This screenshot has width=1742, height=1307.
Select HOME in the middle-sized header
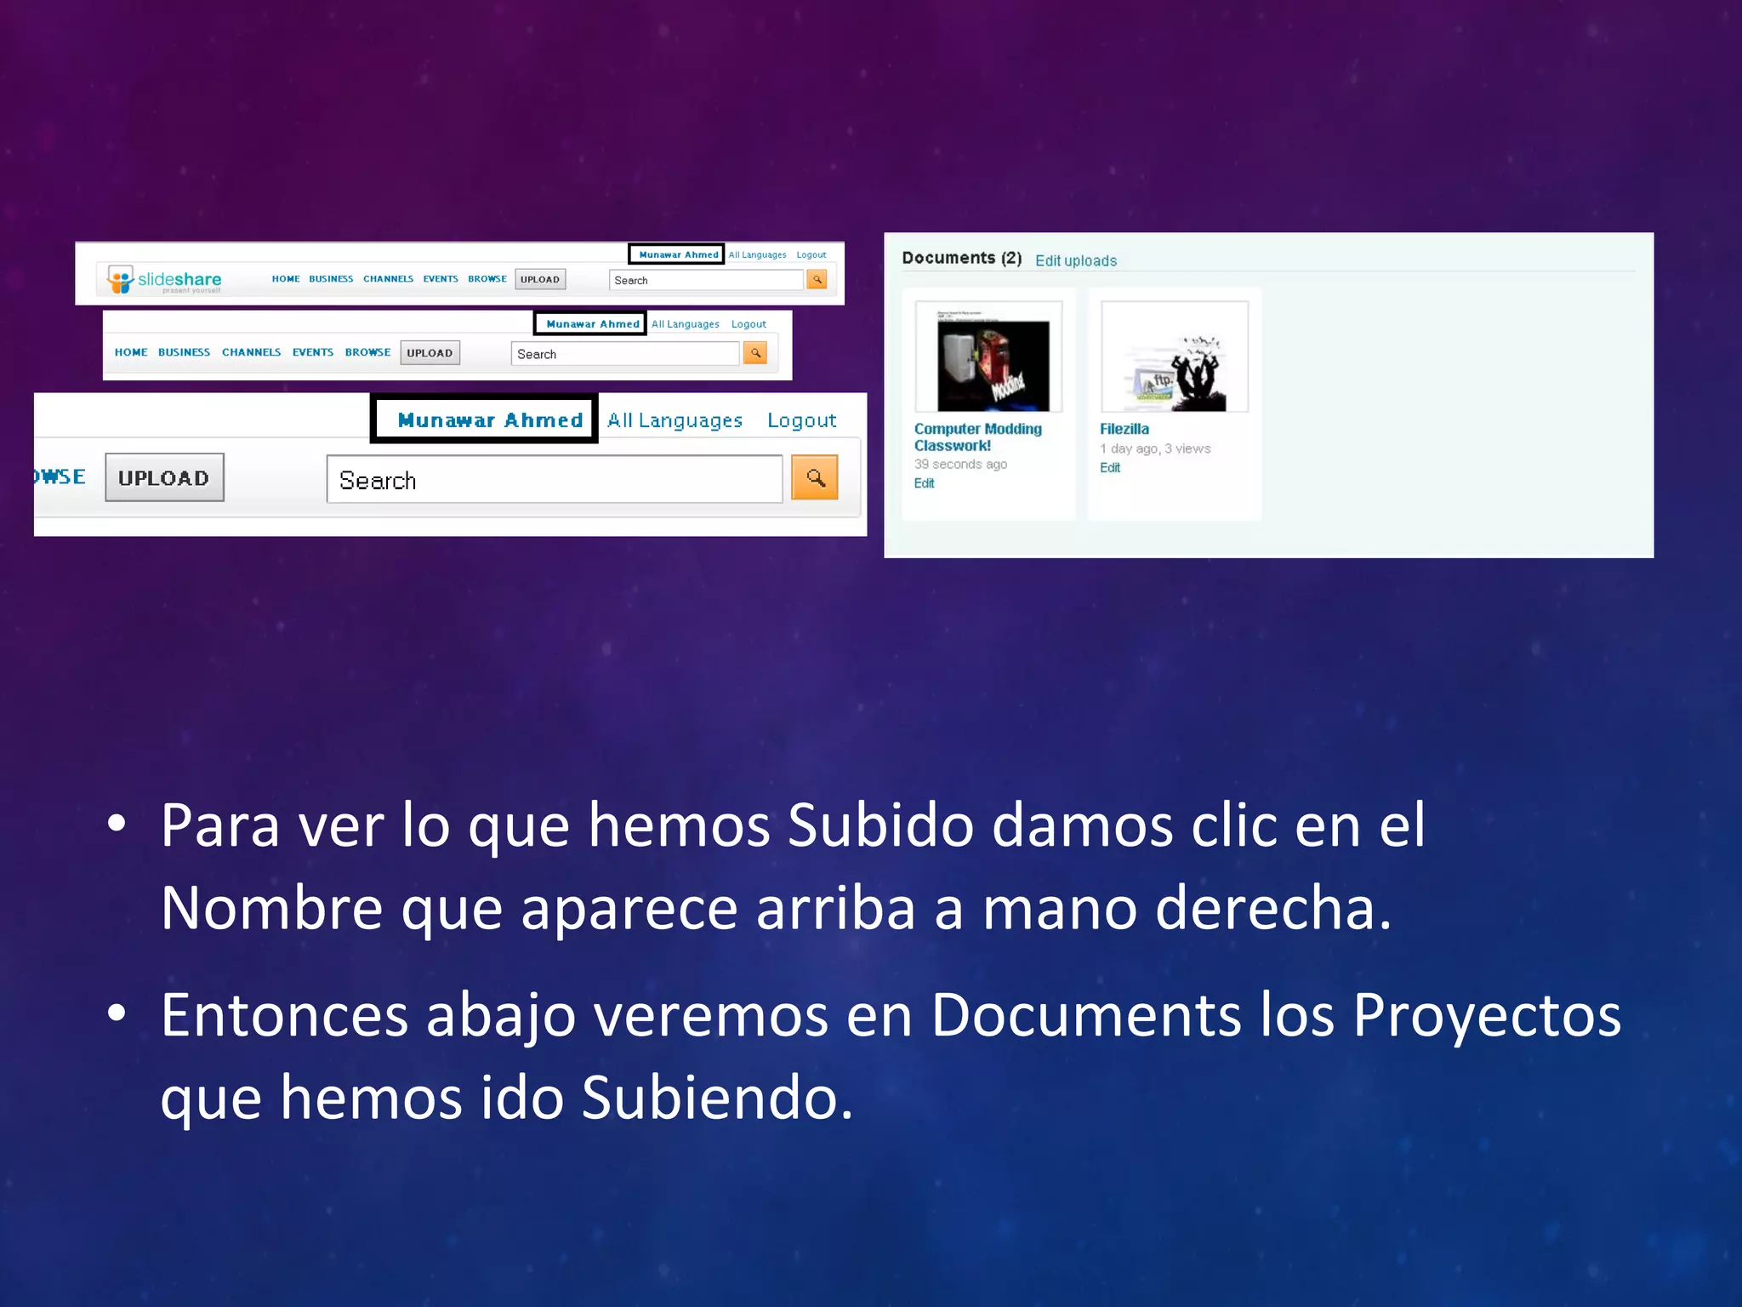coord(131,352)
